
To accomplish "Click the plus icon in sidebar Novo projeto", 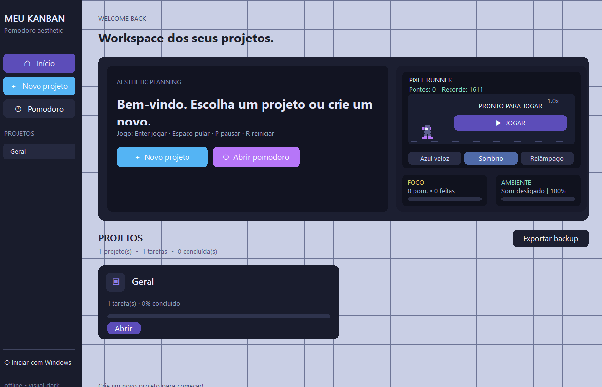I will tap(14, 86).
